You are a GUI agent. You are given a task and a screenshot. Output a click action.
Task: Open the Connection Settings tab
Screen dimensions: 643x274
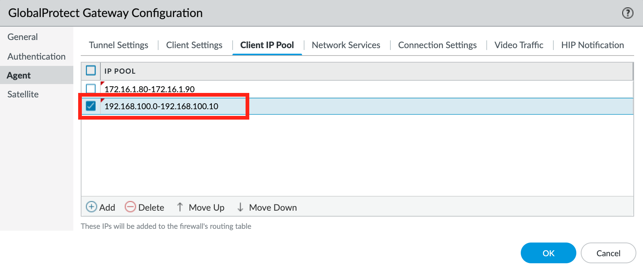(x=437, y=45)
